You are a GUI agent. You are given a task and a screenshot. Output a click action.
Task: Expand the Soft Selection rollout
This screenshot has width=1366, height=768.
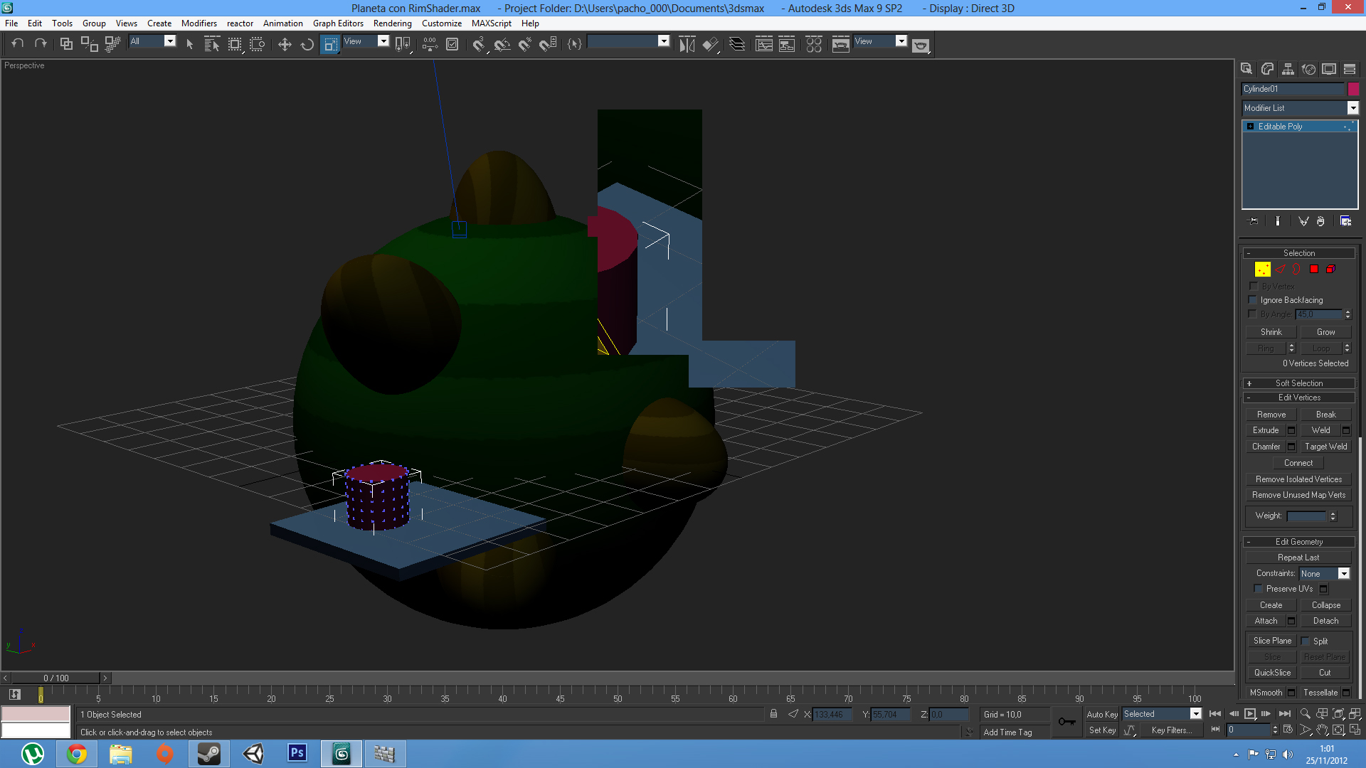tap(1299, 383)
